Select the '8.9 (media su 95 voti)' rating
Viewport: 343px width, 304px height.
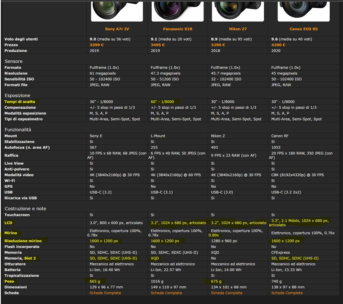[x=231, y=39]
